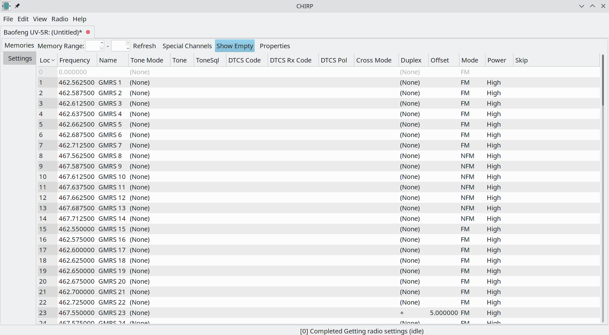
Task: Decrement the Memory Range end spinner
Action: pos(128,49)
